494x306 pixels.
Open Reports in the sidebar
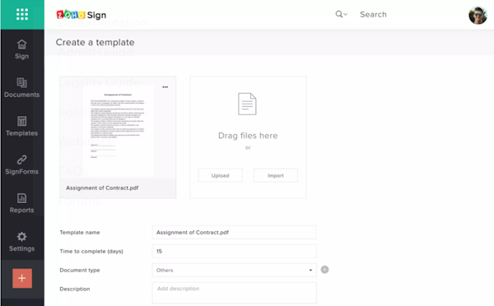[x=21, y=203]
